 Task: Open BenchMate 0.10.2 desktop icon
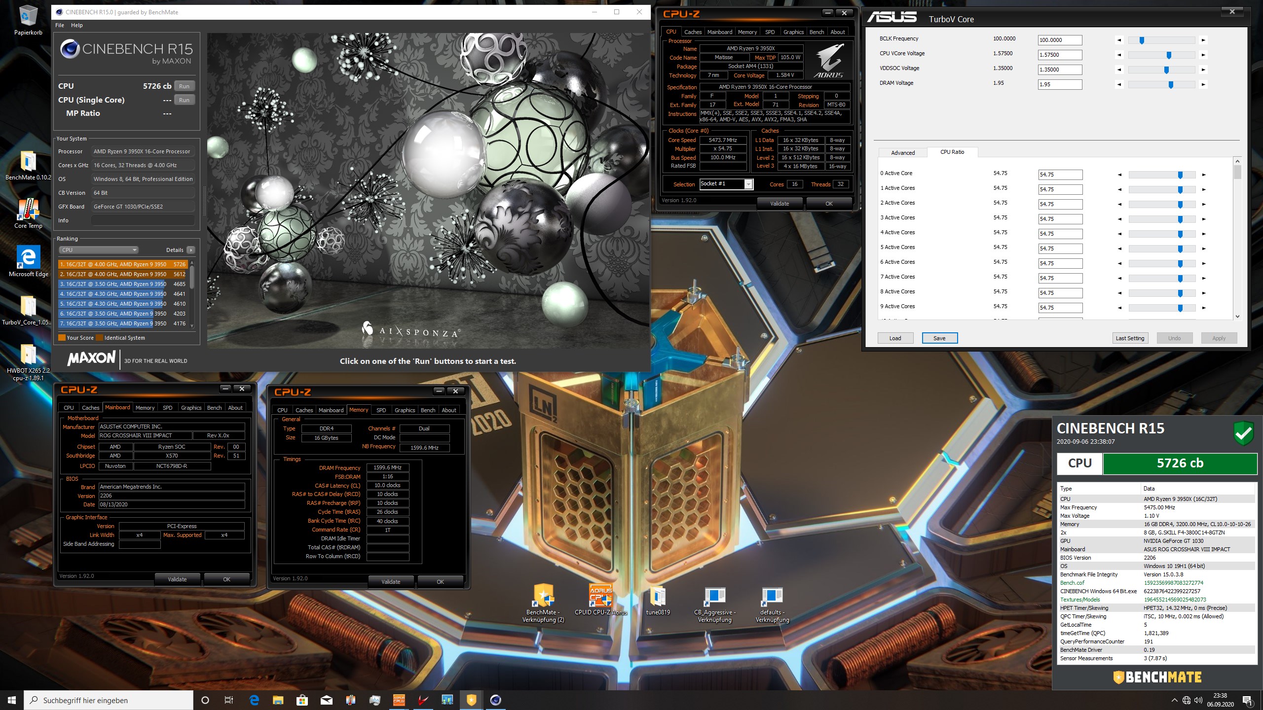pyautogui.click(x=28, y=166)
